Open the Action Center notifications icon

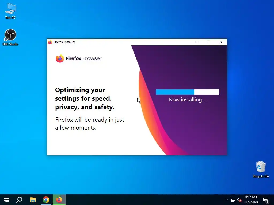[x=265, y=200]
